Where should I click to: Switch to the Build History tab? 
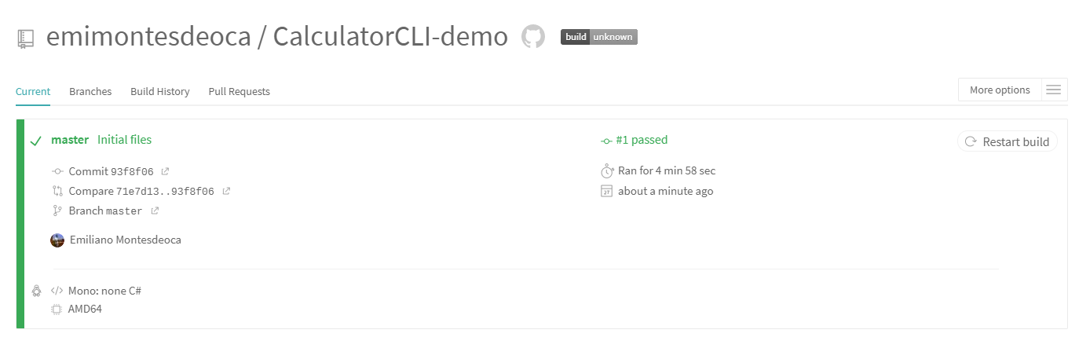pos(160,92)
